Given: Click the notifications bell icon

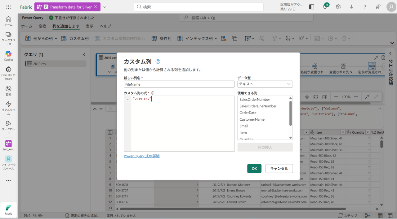Looking at the screenshot, I should coord(325,7).
